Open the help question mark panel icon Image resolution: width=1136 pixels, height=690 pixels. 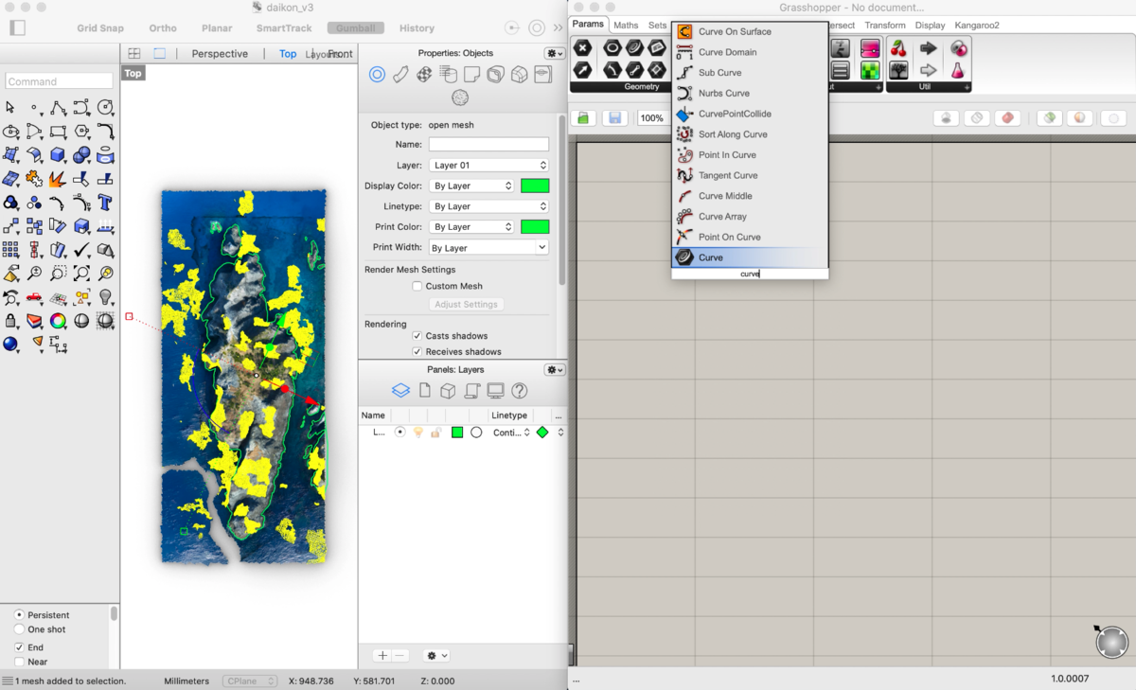coord(519,391)
